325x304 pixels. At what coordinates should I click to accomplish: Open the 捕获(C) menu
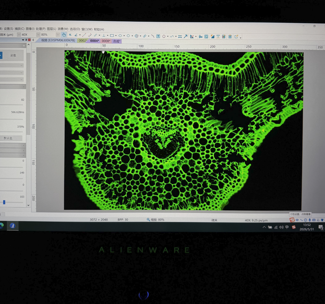pyautogui.click(x=19, y=29)
